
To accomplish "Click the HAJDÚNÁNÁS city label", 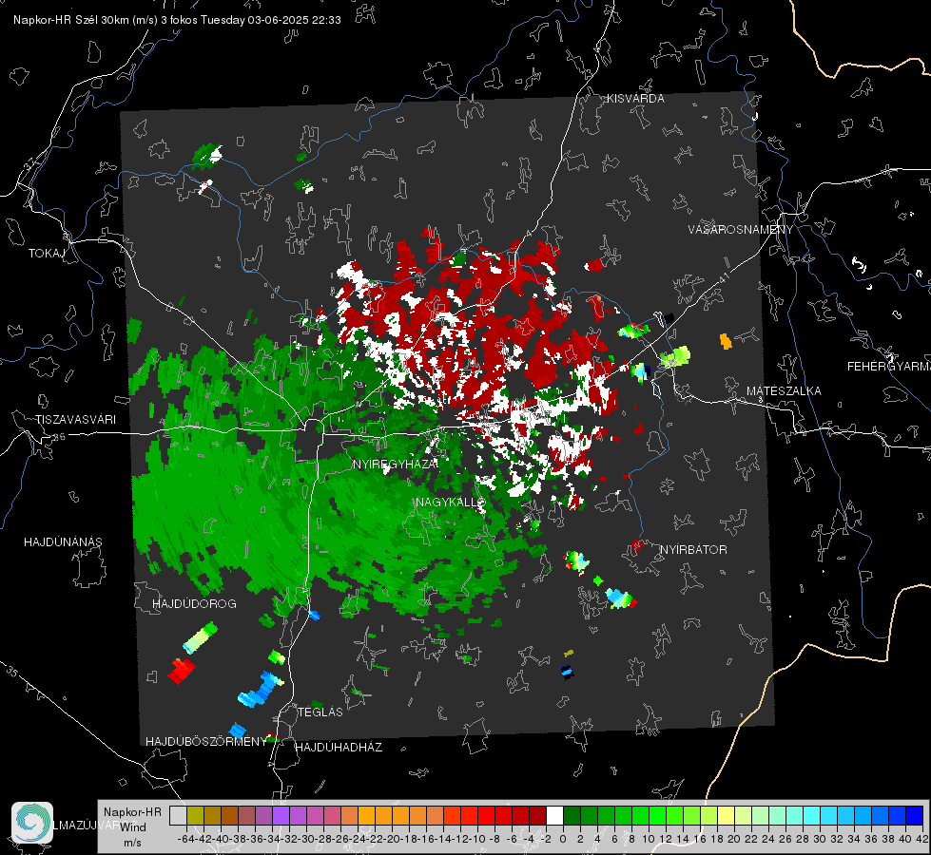I will 63,542.
